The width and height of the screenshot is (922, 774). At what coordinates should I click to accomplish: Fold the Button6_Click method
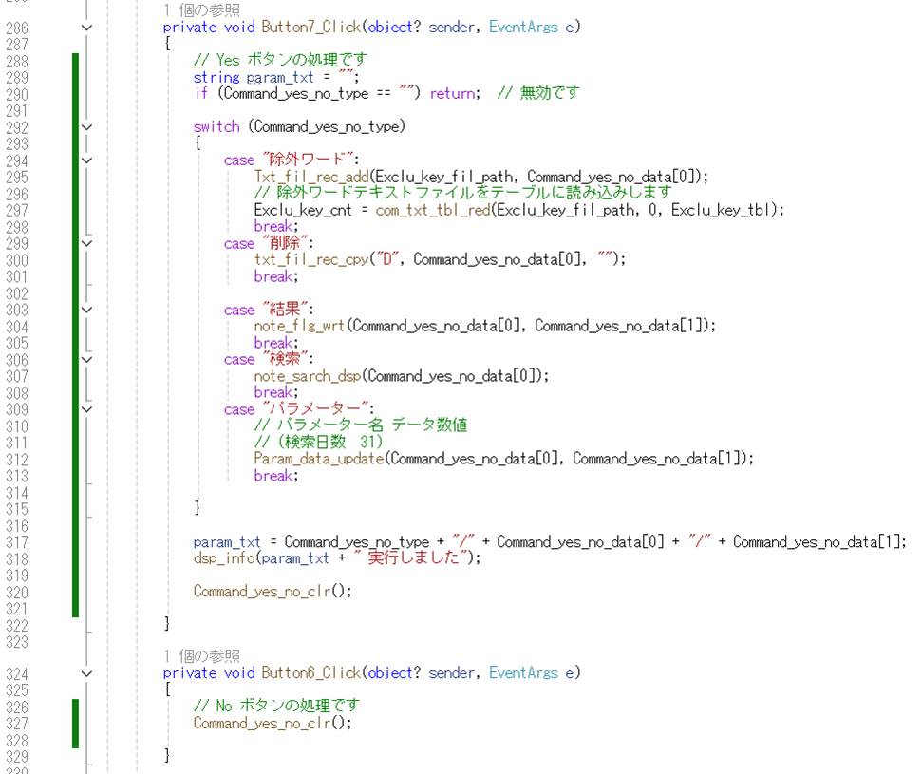tap(87, 673)
